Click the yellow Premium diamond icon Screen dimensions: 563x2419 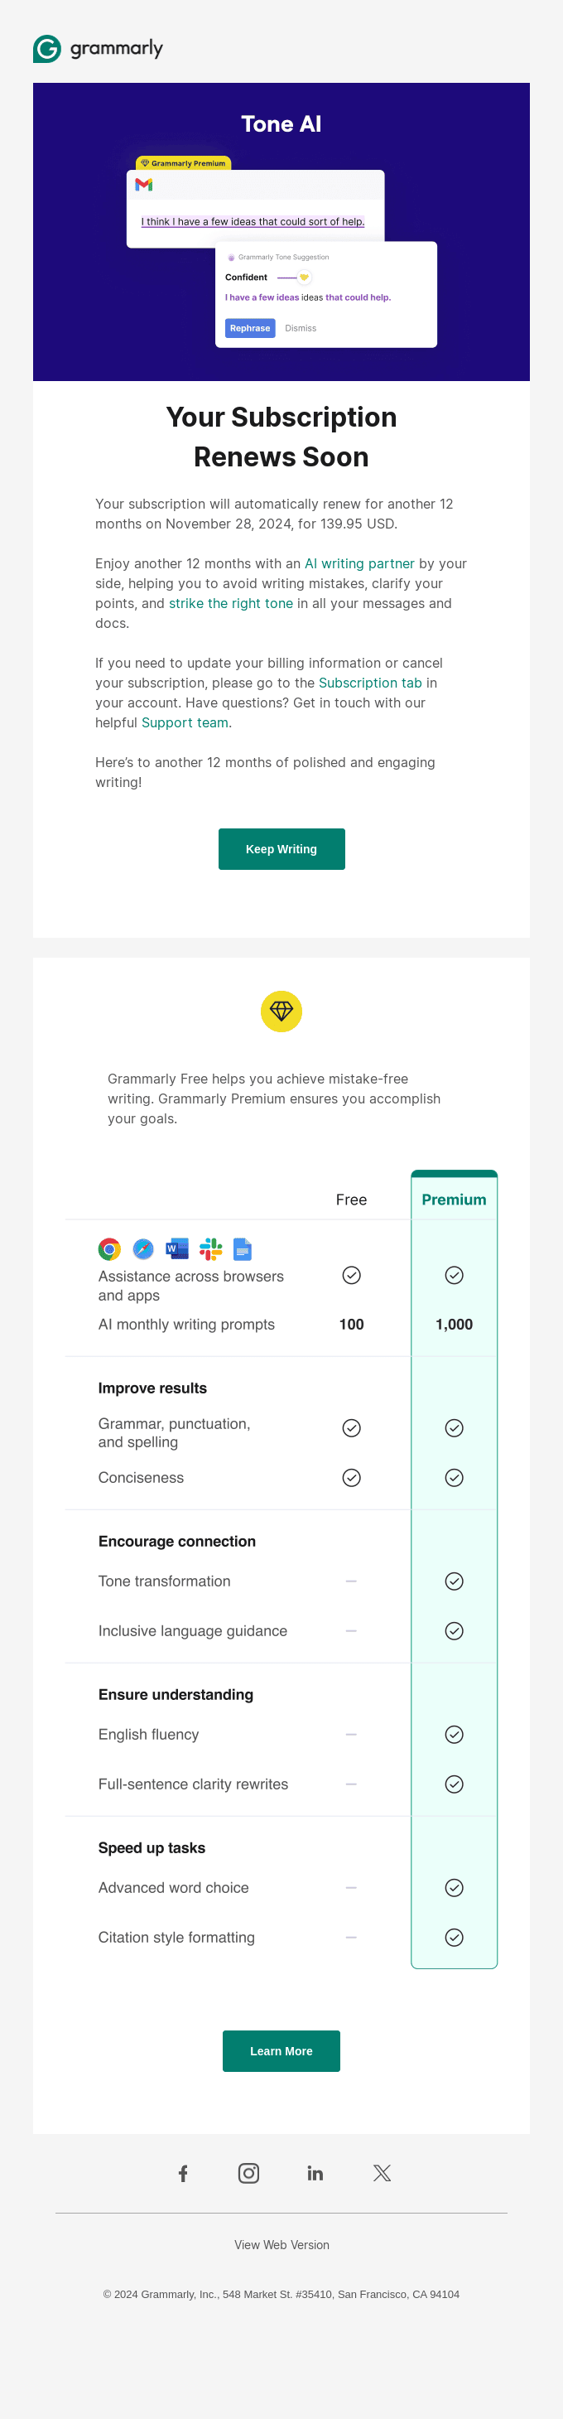coord(281,1012)
